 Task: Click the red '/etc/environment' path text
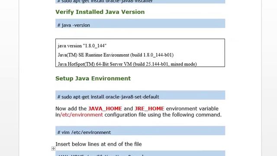pos(81,114)
